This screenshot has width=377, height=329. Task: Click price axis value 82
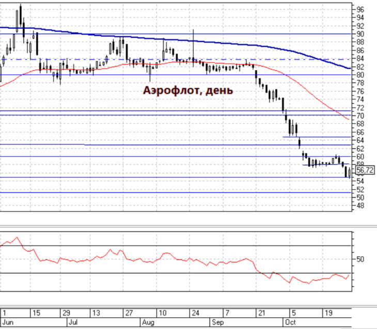(x=360, y=67)
